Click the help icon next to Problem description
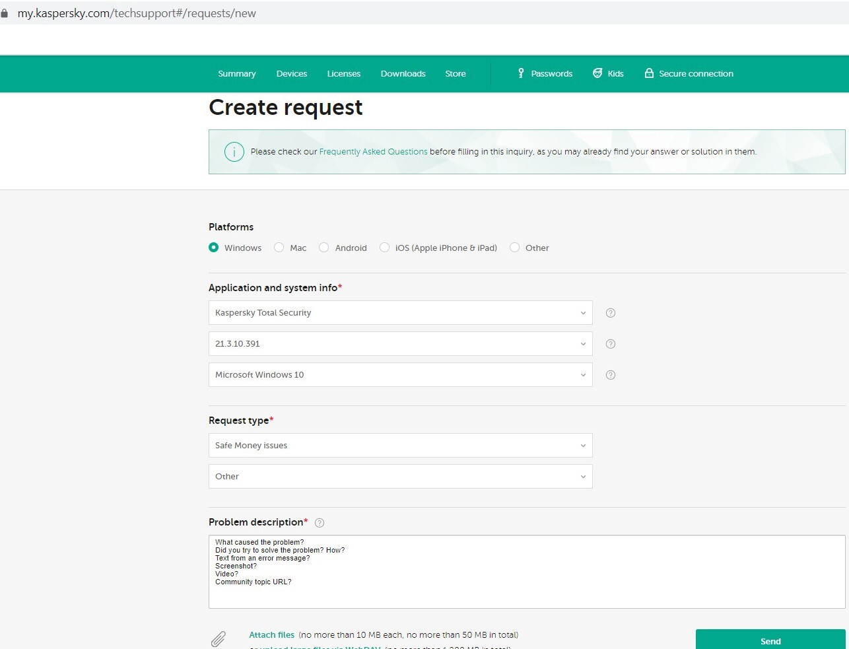The width and height of the screenshot is (849, 649). click(320, 523)
